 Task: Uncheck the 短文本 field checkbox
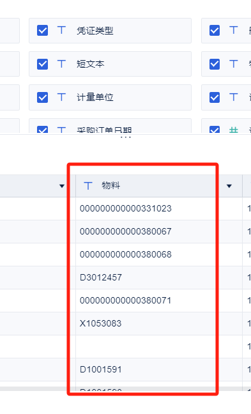(42, 64)
